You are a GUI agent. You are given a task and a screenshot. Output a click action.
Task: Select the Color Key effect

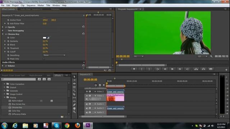(x=16, y=111)
